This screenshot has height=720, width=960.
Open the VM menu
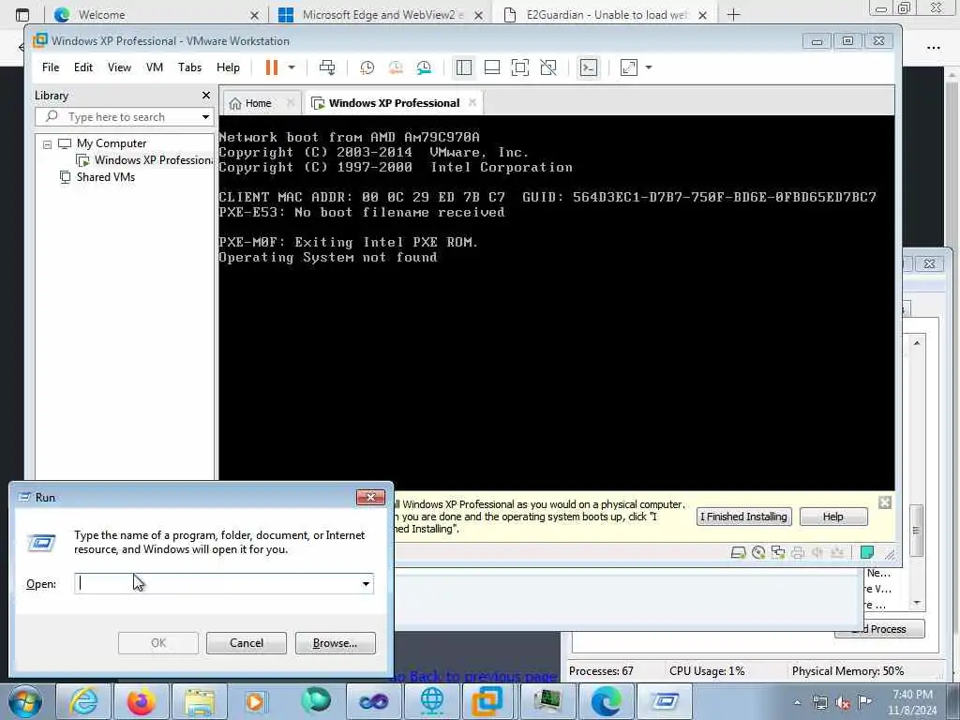coord(155,67)
